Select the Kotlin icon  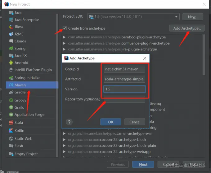pos(11,131)
